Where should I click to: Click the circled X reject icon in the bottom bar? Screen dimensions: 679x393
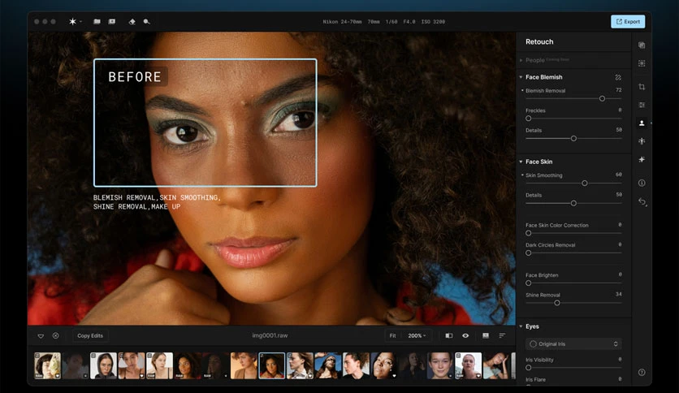coord(56,335)
